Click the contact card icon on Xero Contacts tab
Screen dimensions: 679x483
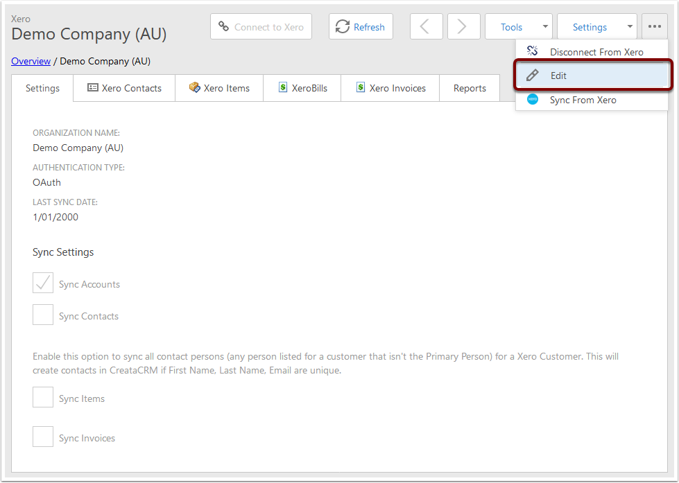[93, 88]
